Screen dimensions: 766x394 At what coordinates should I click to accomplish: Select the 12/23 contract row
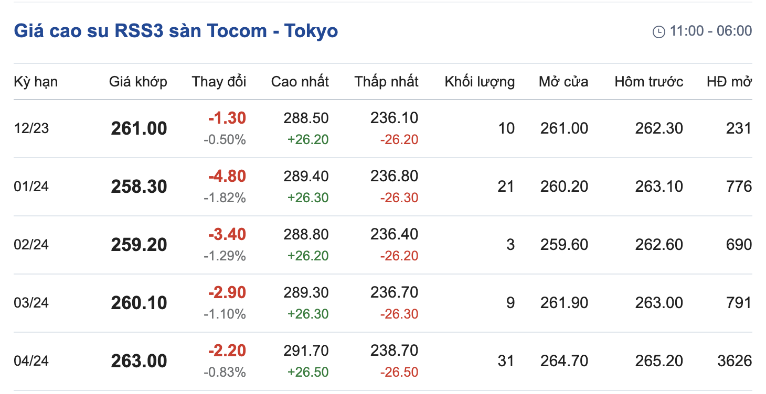tap(31, 128)
